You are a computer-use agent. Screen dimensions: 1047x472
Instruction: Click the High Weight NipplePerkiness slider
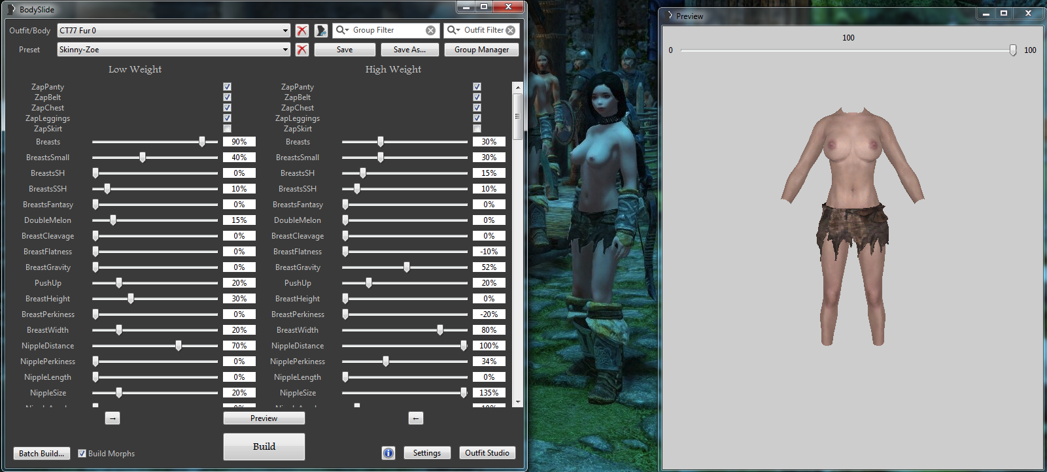coord(405,362)
